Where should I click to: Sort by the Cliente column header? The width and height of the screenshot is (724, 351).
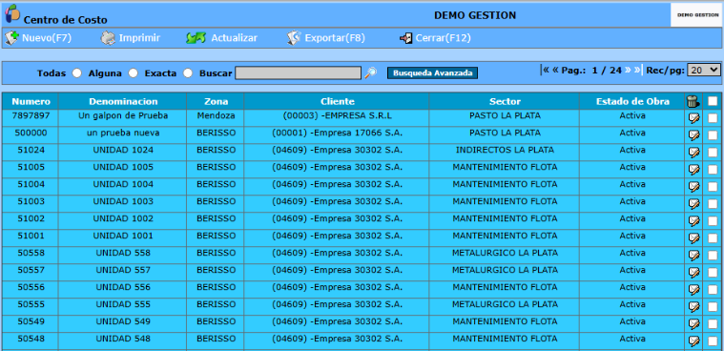click(338, 102)
